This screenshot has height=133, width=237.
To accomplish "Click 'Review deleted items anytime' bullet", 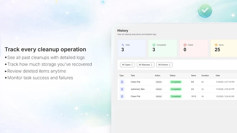I will point(37,71).
